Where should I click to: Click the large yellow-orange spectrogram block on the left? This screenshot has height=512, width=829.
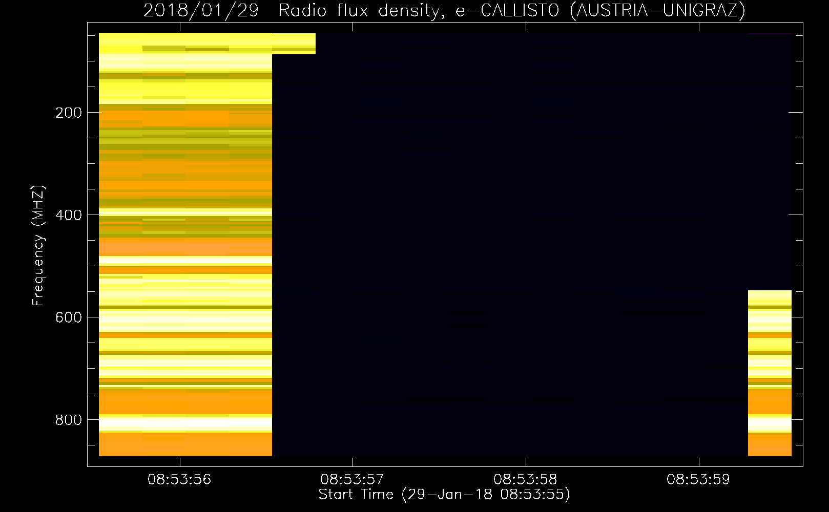[185, 244]
